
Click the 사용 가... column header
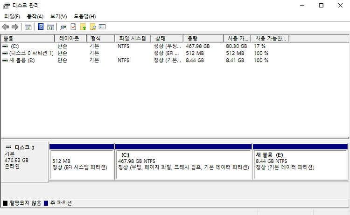(x=237, y=39)
